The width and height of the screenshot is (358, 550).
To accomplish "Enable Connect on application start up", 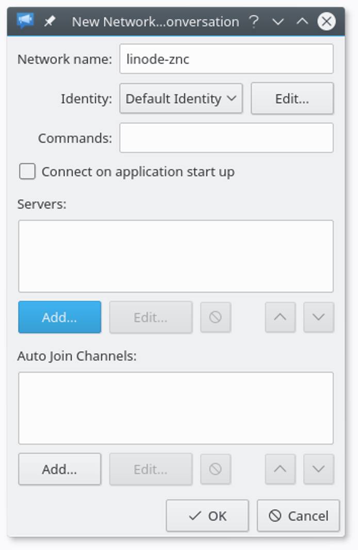I will click(27, 171).
